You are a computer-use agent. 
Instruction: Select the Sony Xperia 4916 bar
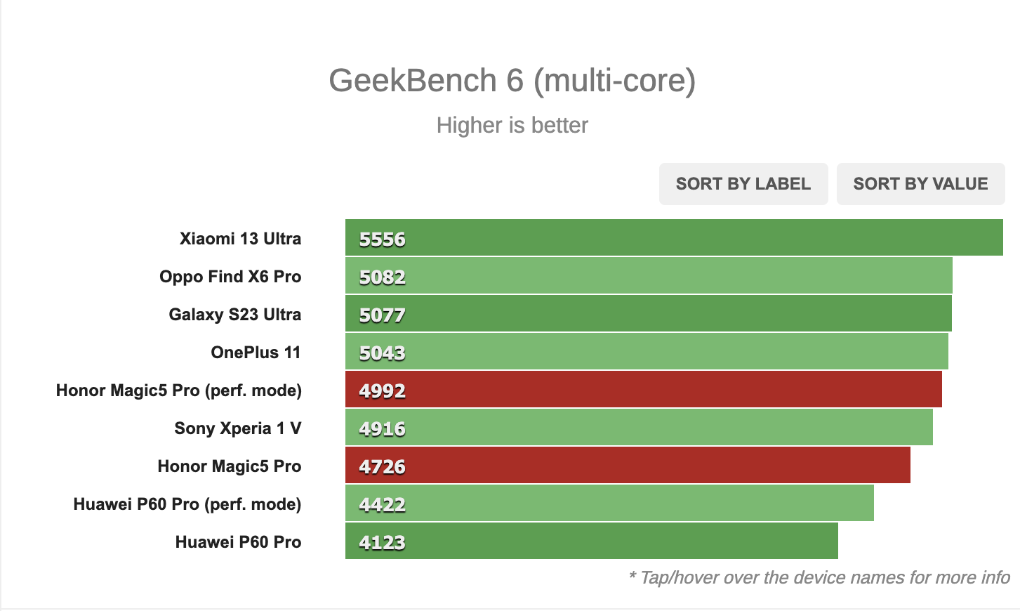[639, 427]
